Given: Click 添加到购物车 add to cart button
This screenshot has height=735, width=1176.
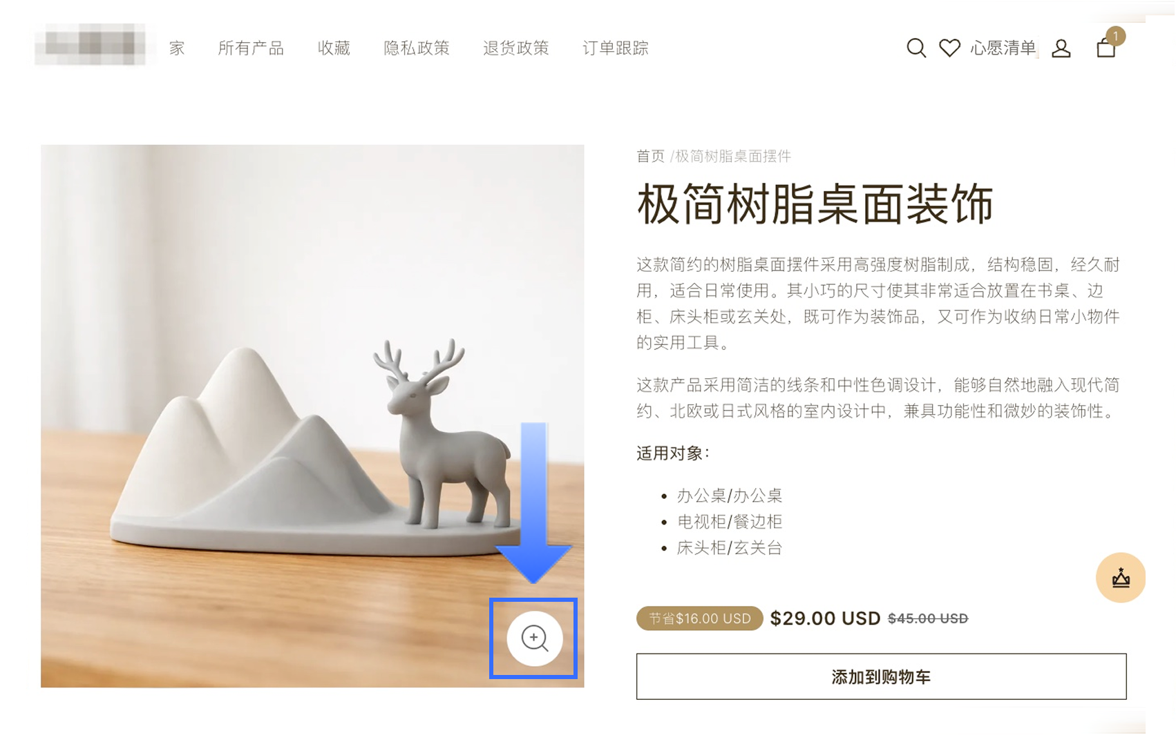Looking at the screenshot, I should point(881,676).
